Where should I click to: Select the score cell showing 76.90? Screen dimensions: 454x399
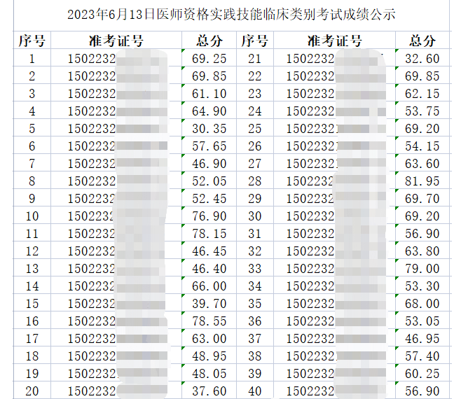point(209,216)
